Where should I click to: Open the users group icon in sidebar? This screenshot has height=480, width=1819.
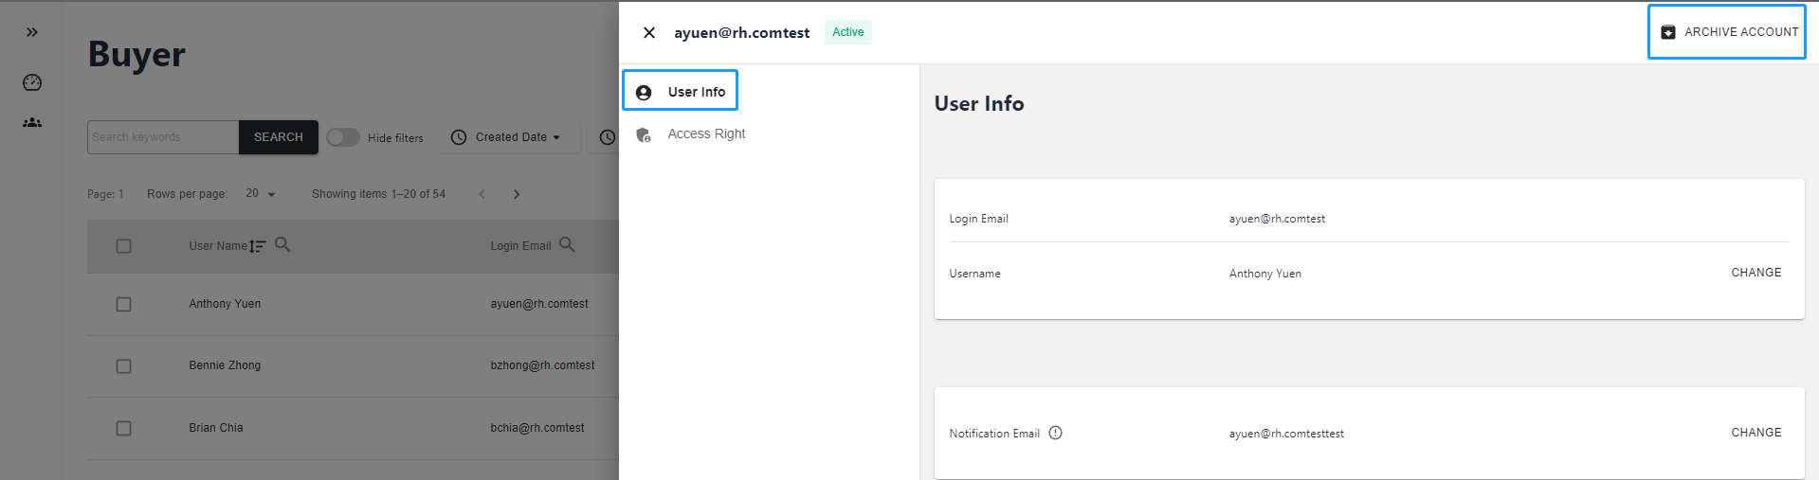pos(32,122)
